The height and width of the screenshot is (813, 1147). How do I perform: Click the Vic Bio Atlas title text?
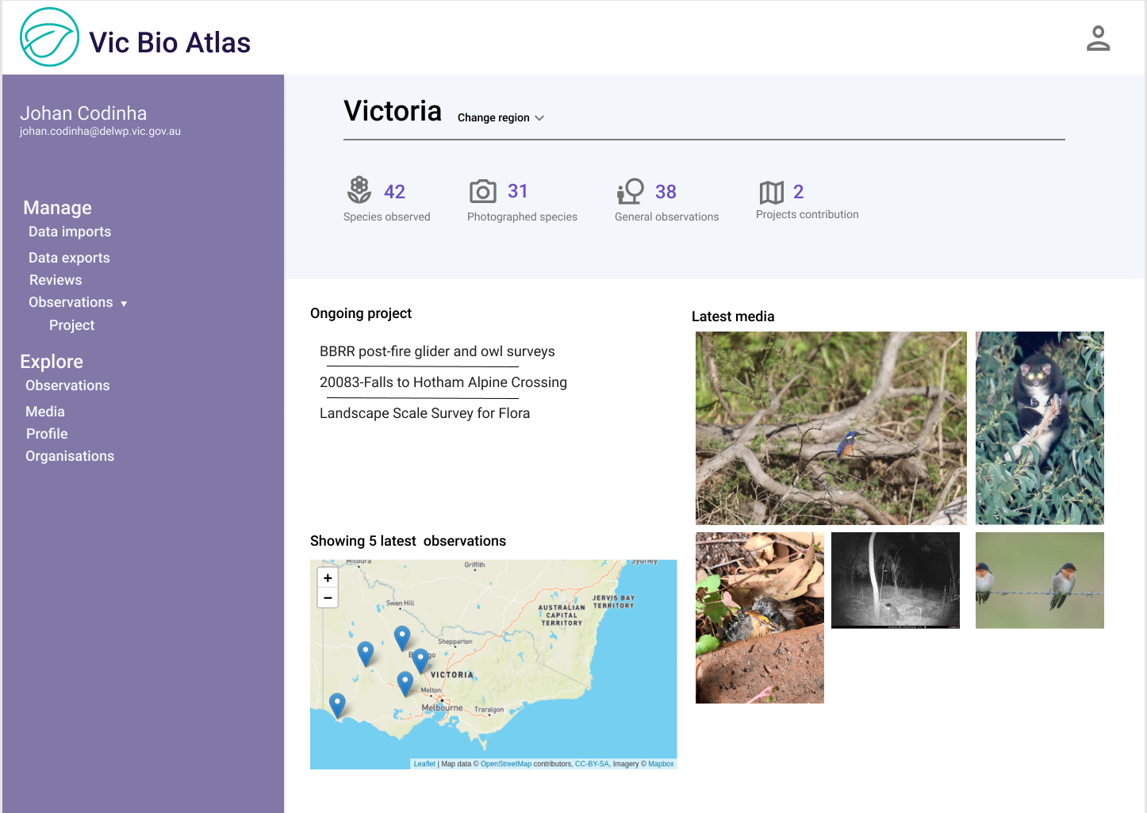(x=170, y=43)
